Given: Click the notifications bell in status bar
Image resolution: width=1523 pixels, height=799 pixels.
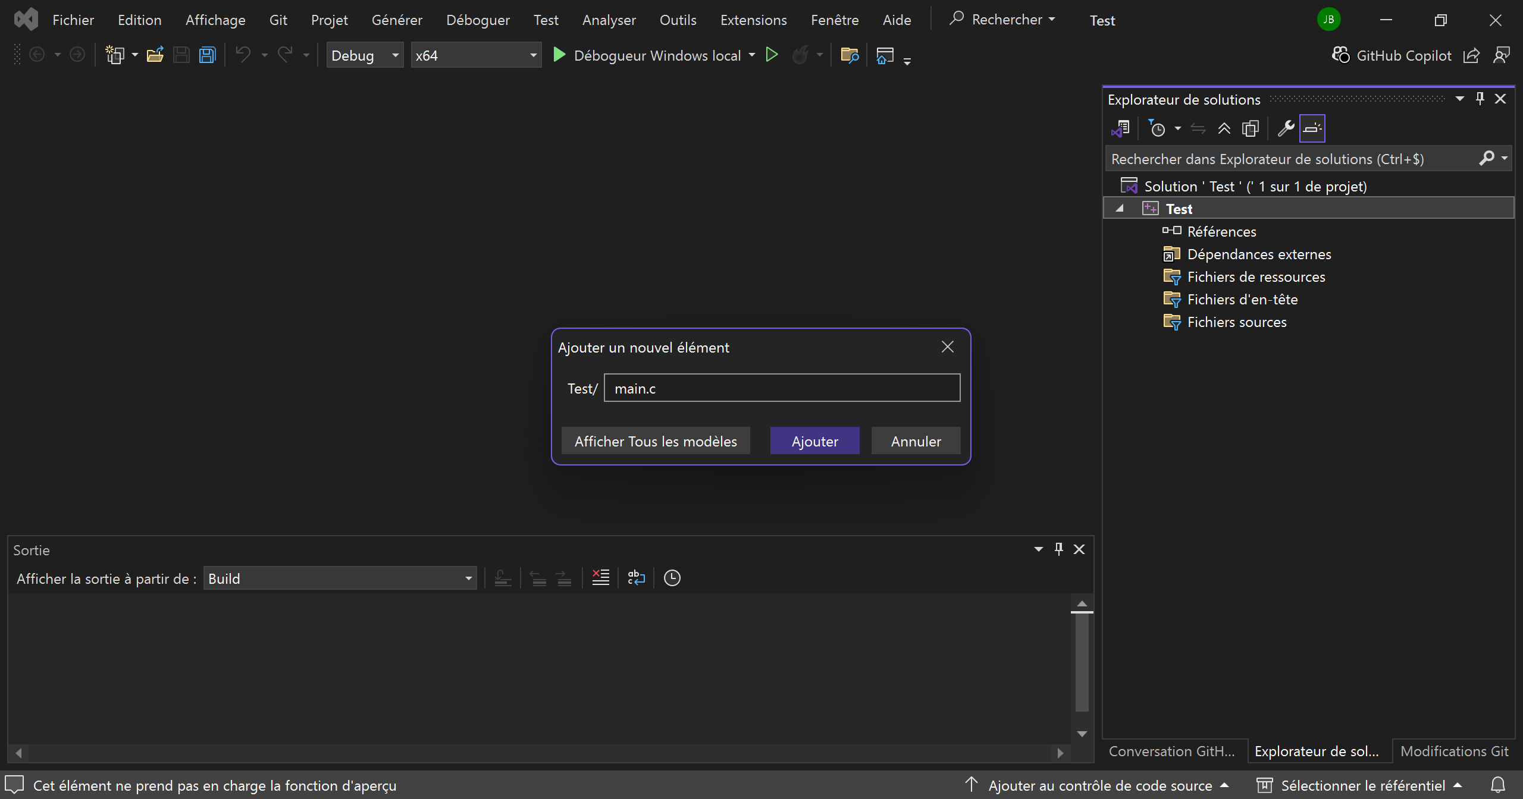Looking at the screenshot, I should [1497, 785].
